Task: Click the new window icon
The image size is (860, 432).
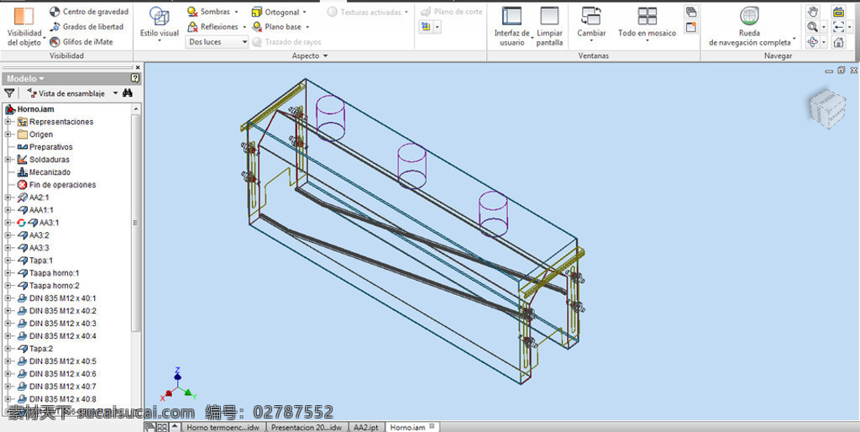Action: [691, 27]
